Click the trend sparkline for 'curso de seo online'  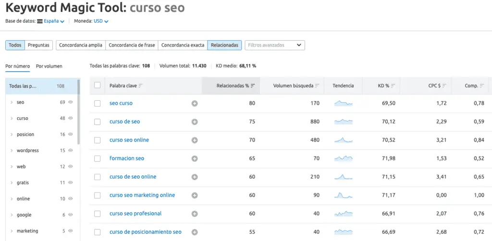(x=343, y=177)
